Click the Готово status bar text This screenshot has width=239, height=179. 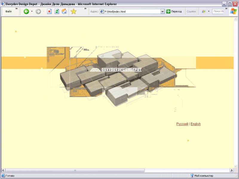point(10,176)
